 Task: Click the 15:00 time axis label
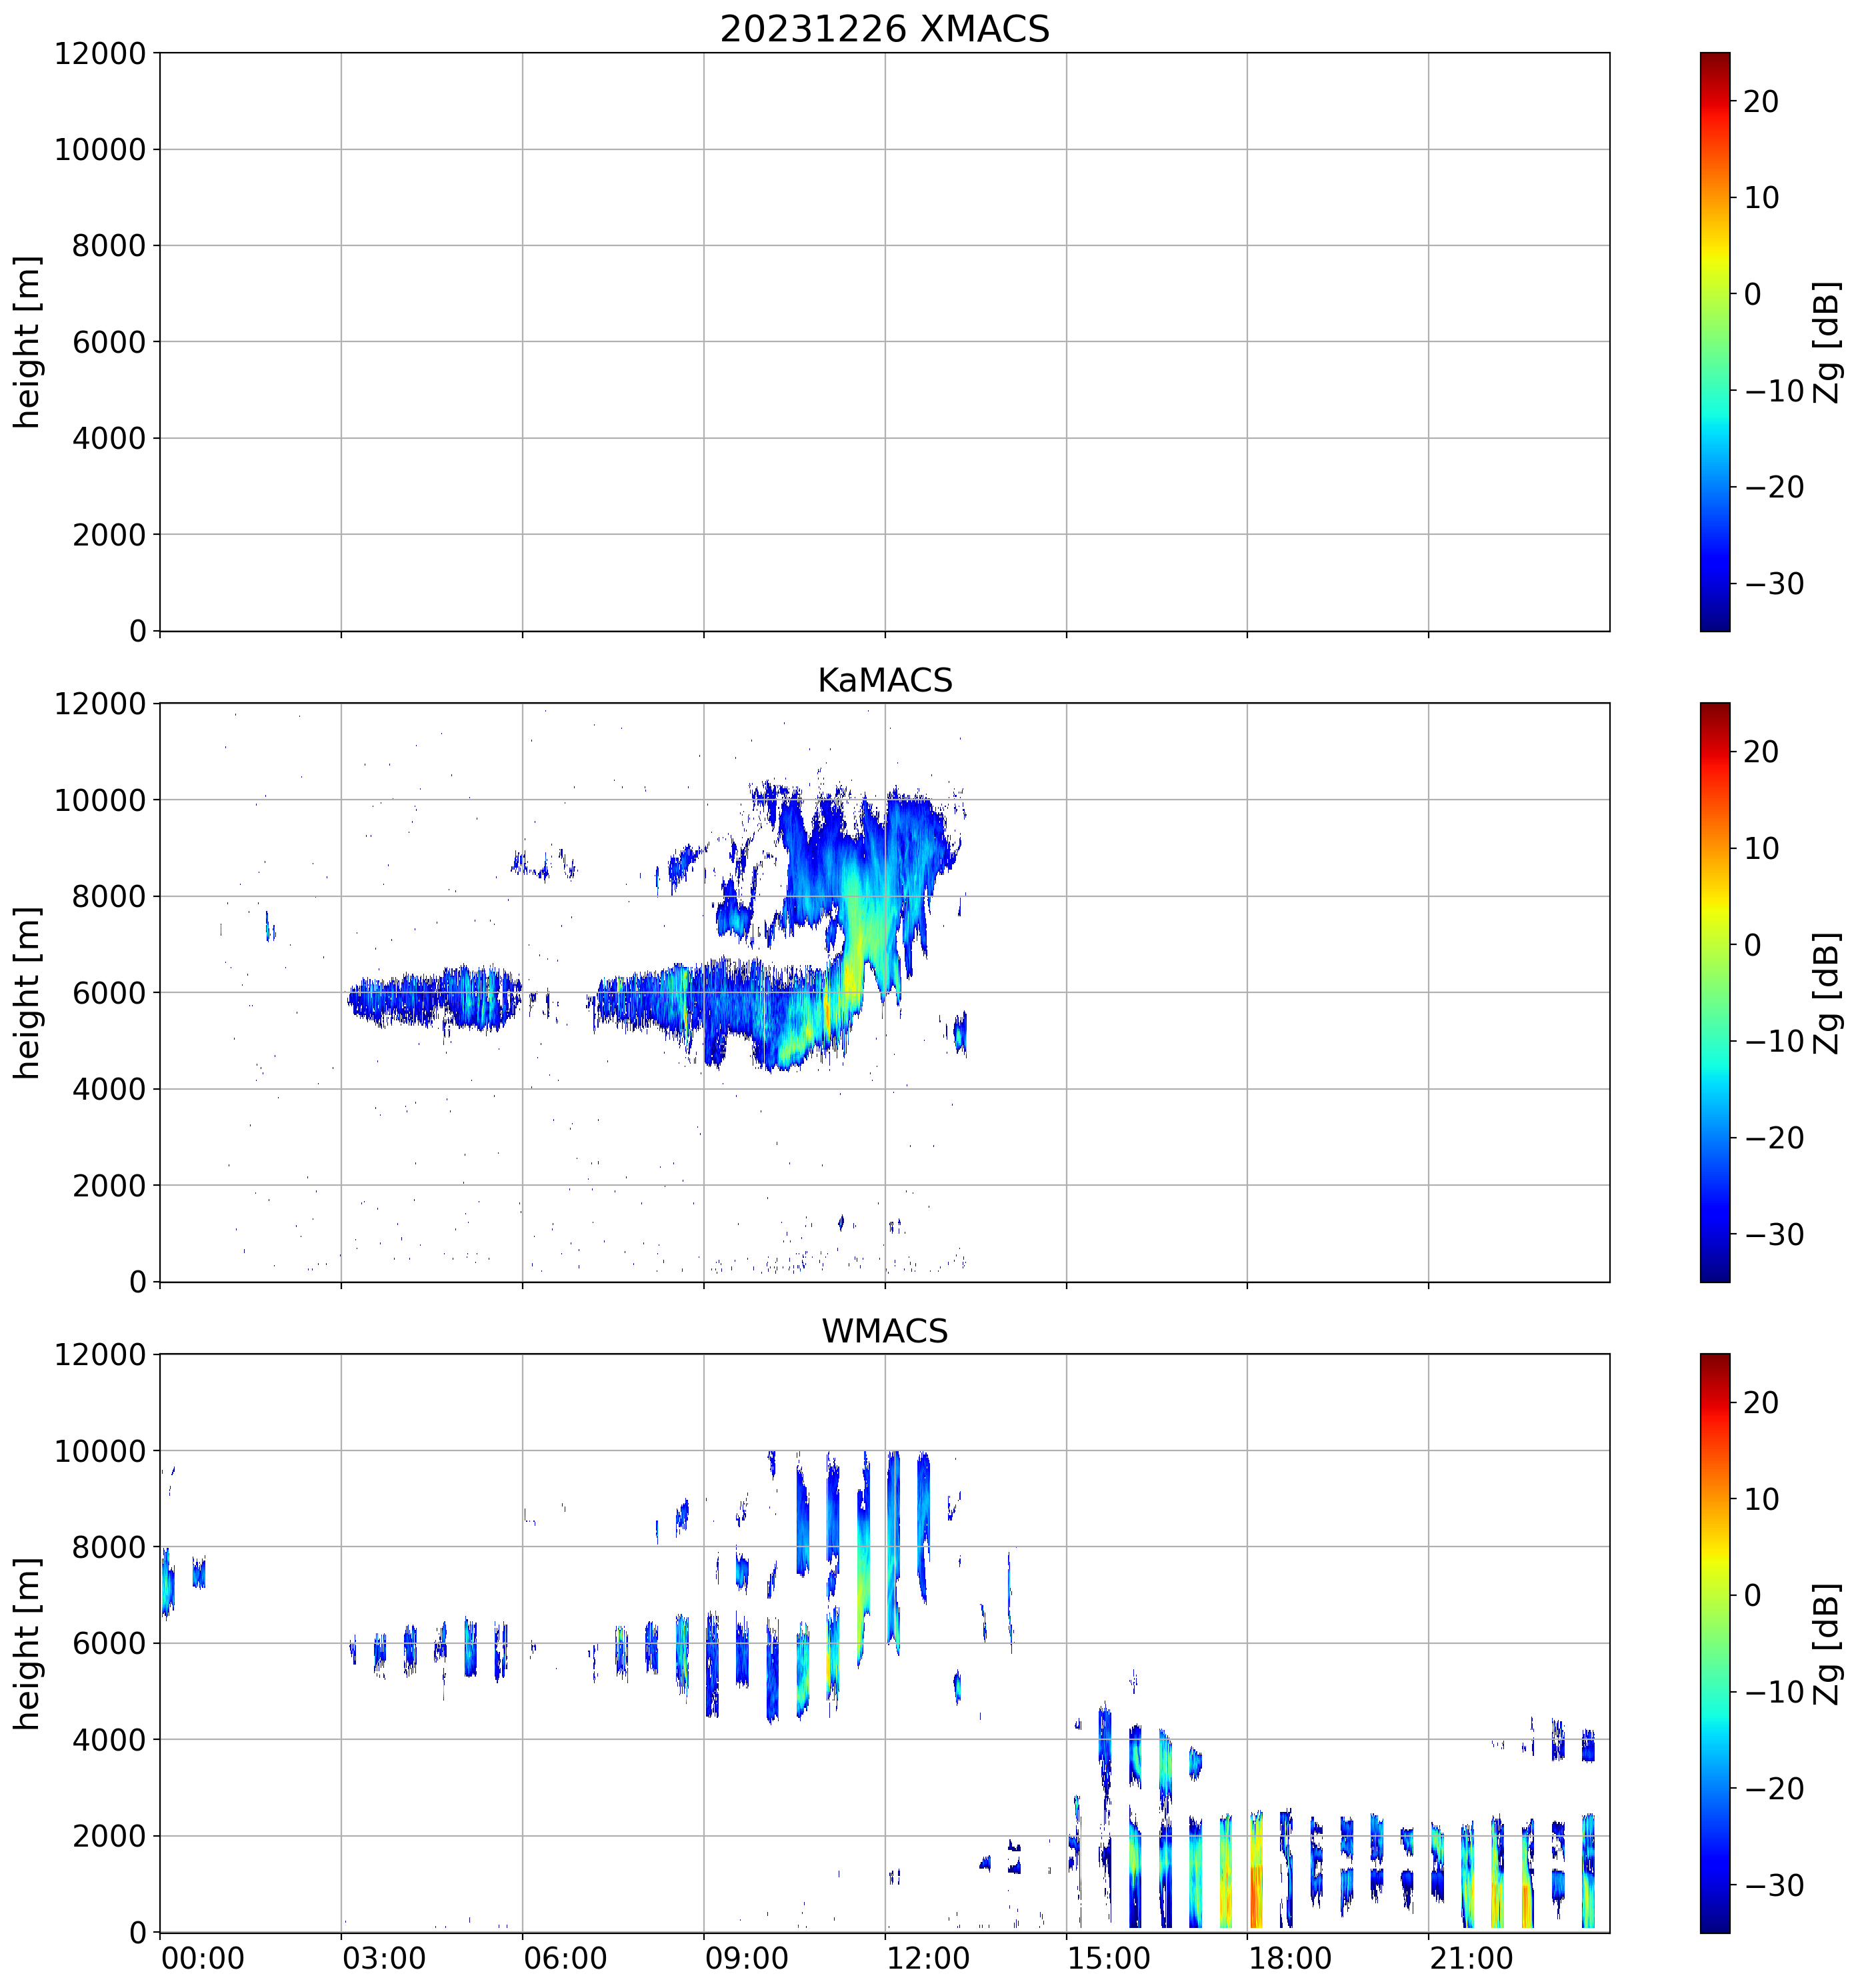point(1109,1958)
